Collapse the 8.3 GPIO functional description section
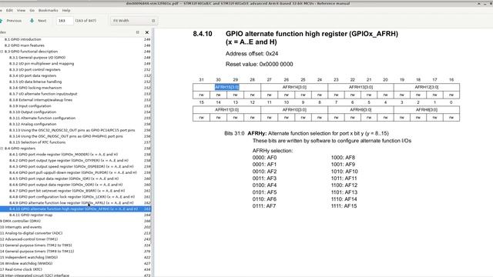Screen dimensions: 493x277 tap(2, 52)
